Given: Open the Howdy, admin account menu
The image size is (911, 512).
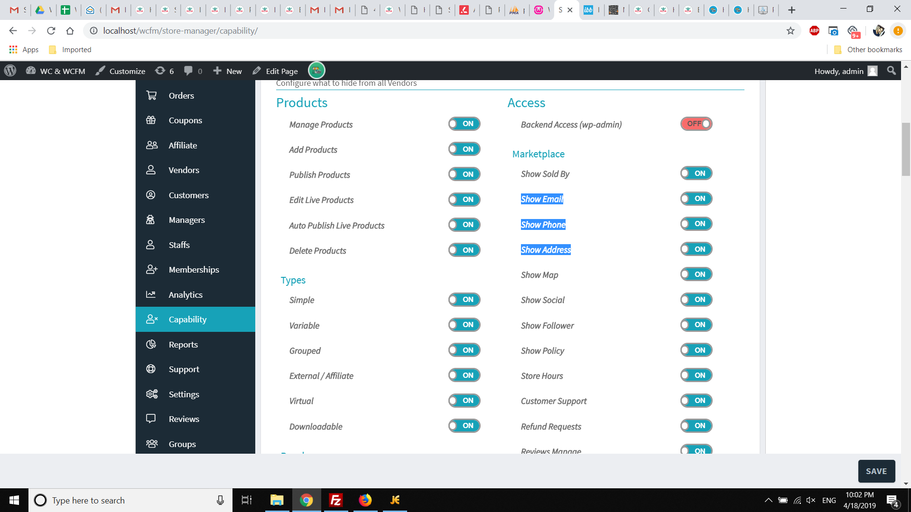Looking at the screenshot, I should (x=846, y=71).
